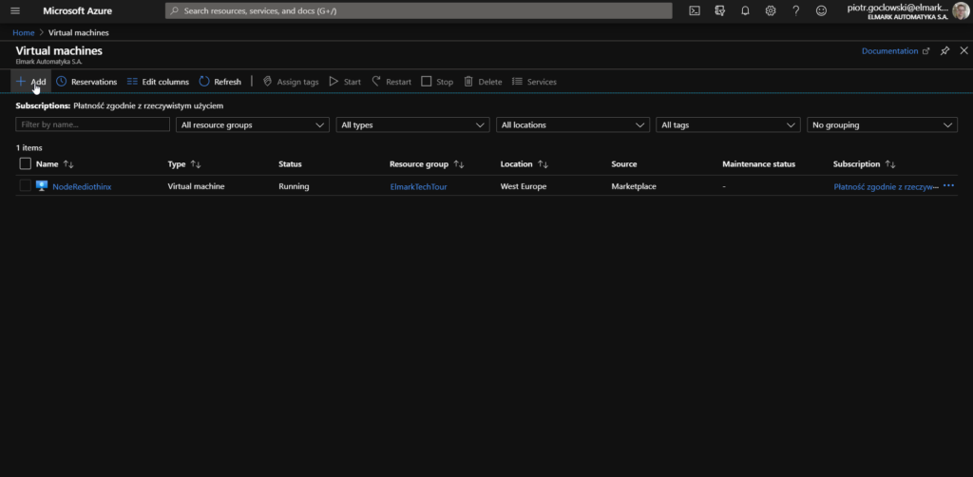This screenshot has height=477, width=973.
Task: Click the Source column header
Action: 624,164
